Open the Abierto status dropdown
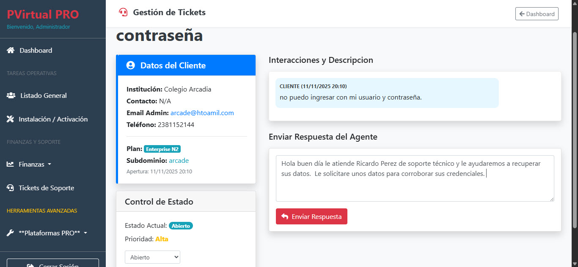578x267 pixels. [152, 257]
